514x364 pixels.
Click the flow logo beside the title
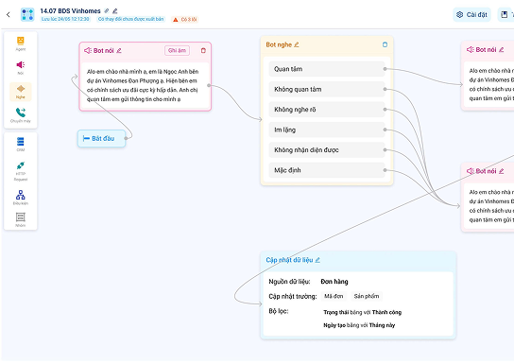coord(27,15)
